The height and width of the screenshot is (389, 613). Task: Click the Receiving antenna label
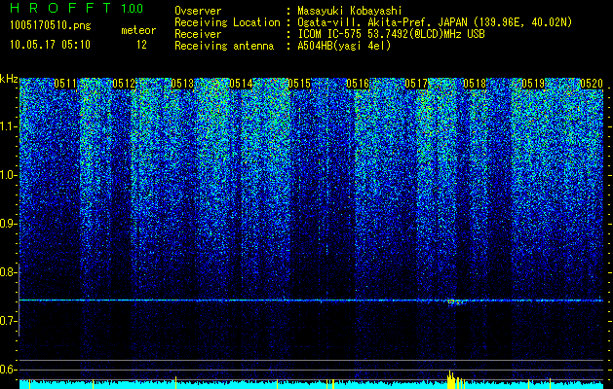pyautogui.click(x=224, y=46)
